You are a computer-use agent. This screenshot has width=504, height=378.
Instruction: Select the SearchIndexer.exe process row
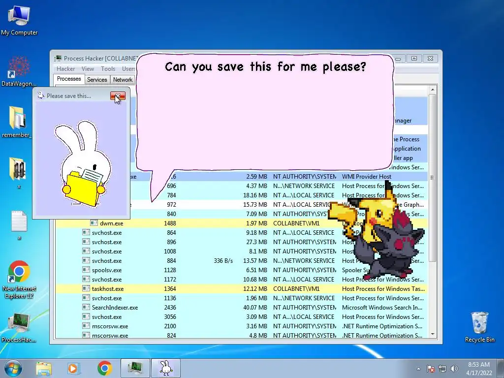(x=242, y=308)
